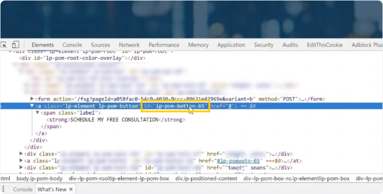Collapse the span class label node
383x194 pixels.
[37, 113]
